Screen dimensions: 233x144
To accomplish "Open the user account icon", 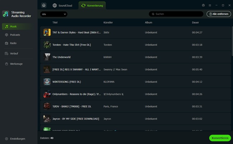I will (203, 5).
